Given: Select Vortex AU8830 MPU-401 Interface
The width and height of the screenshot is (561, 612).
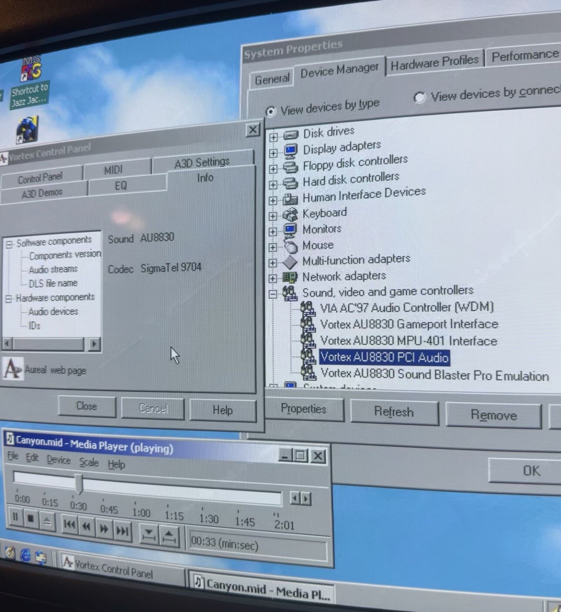Looking at the screenshot, I should (408, 341).
